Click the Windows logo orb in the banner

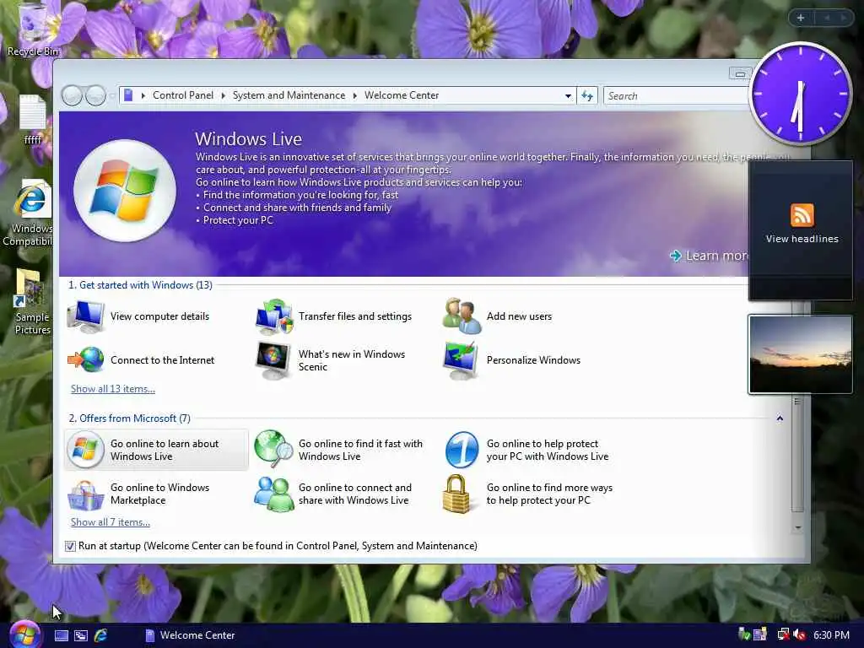pos(125,190)
